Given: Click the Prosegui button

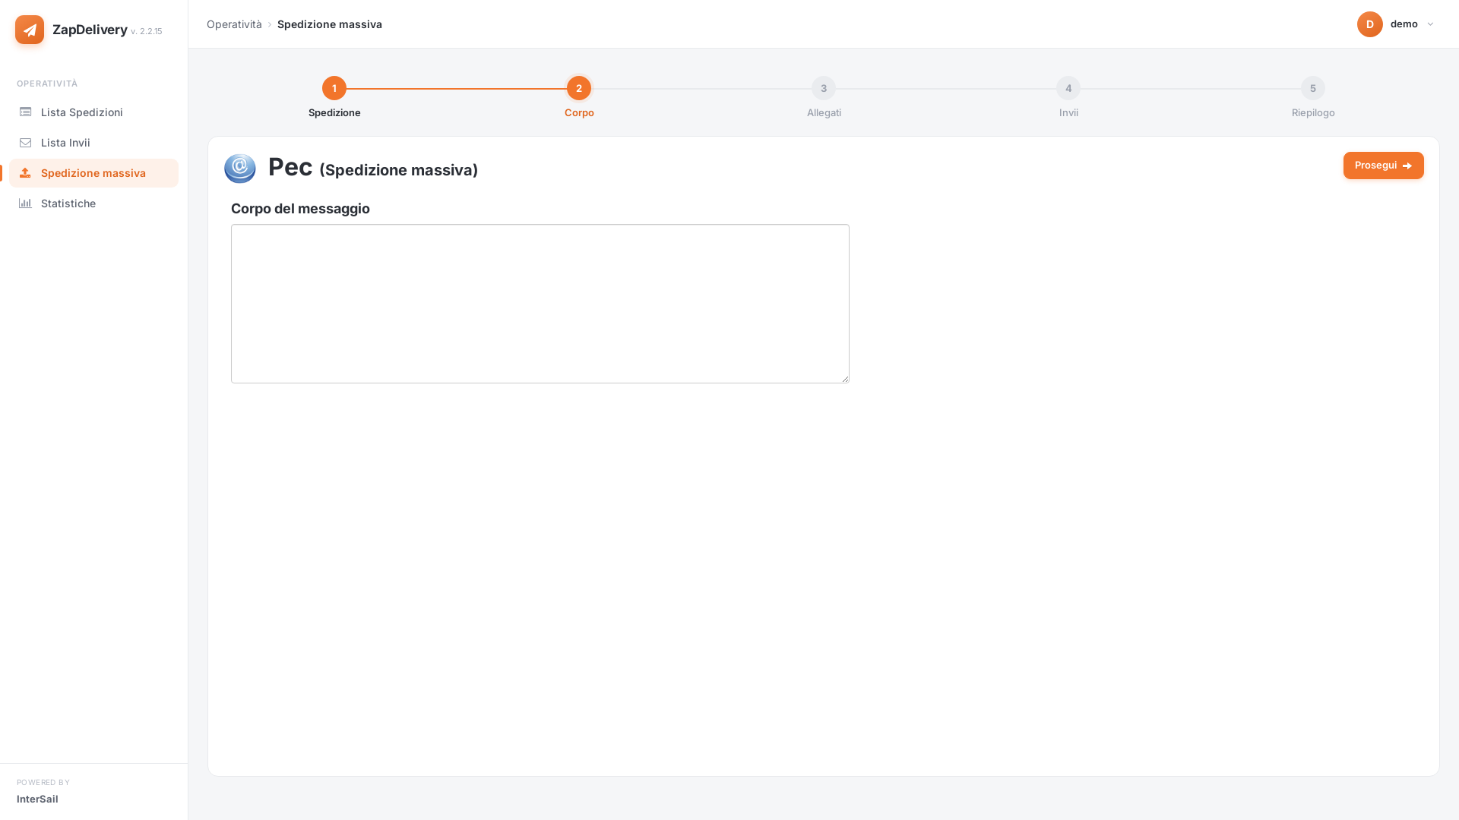Looking at the screenshot, I should tap(1383, 166).
